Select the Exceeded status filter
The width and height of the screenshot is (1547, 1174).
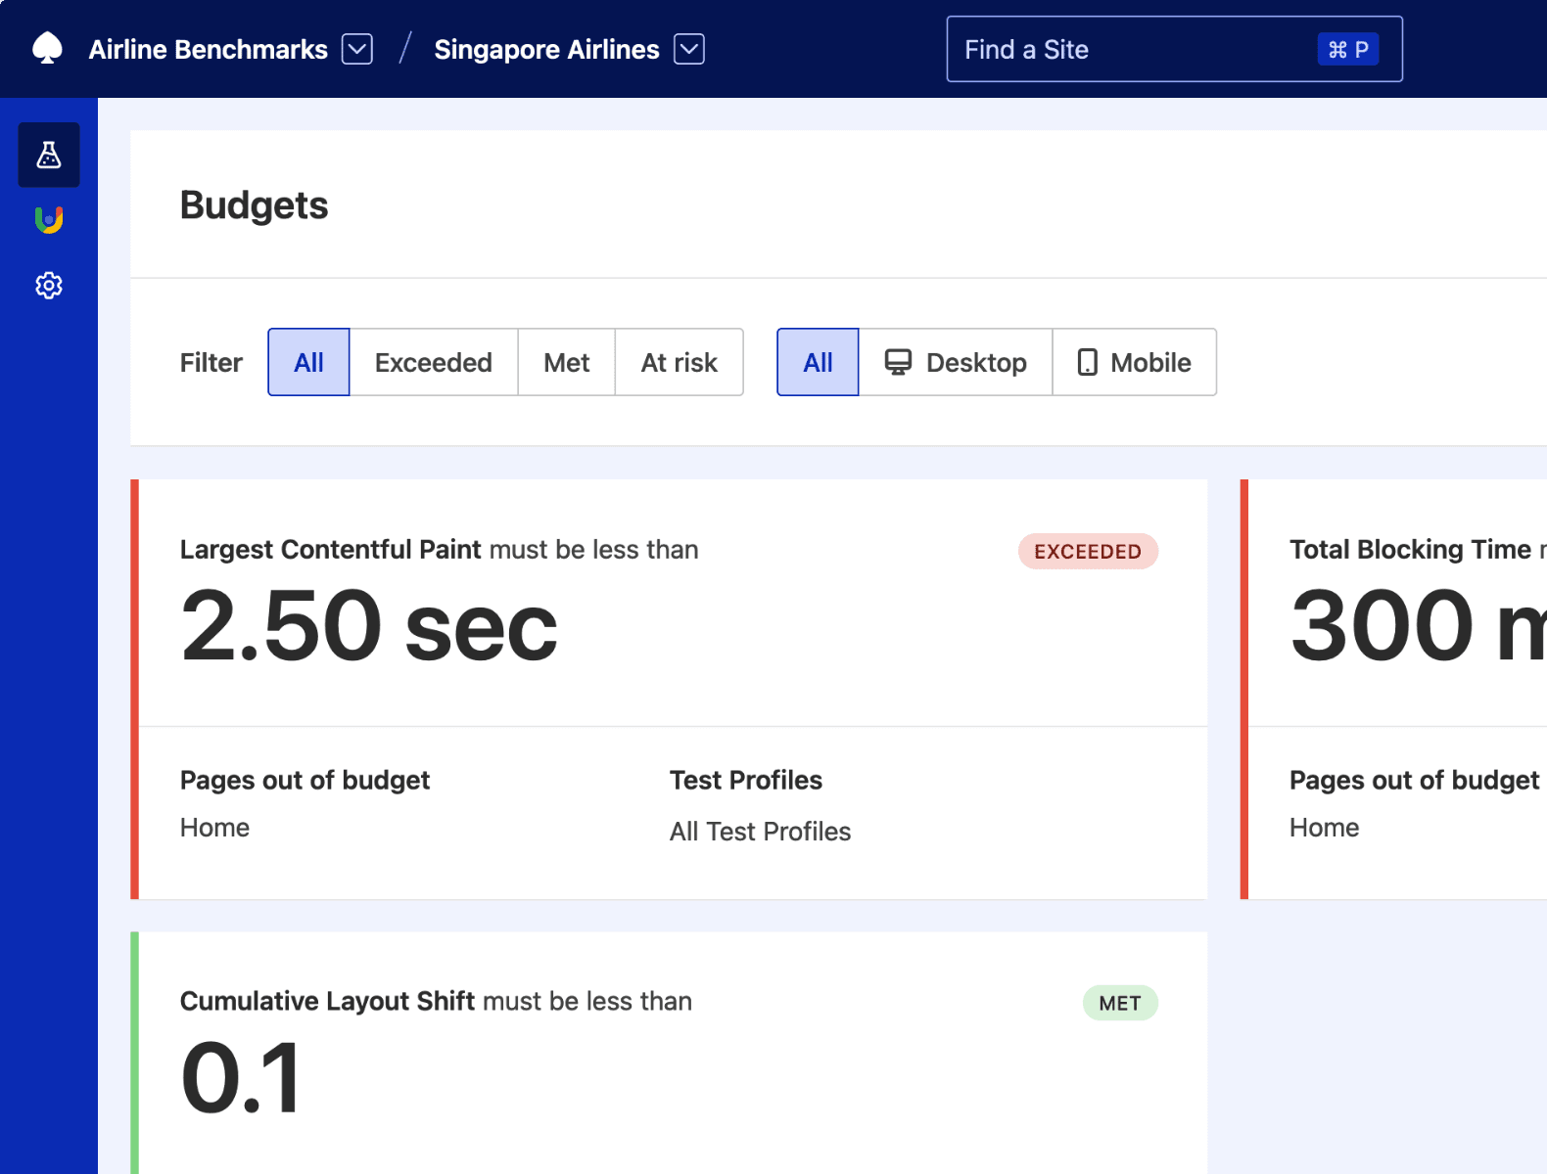[433, 362]
